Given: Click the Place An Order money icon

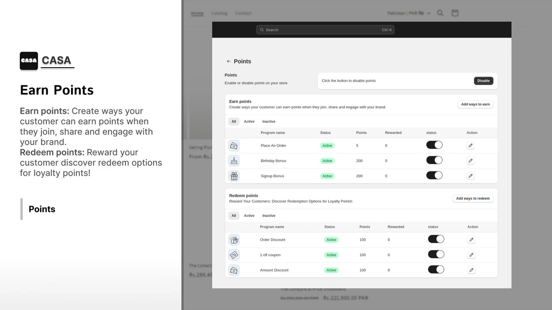Looking at the screenshot, I should pyautogui.click(x=234, y=146).
